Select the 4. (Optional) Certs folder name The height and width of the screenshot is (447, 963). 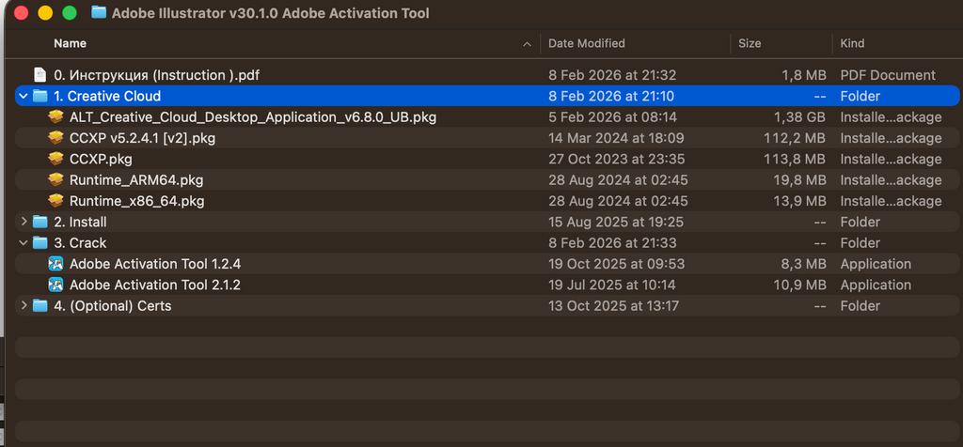[x=113, y=305]
